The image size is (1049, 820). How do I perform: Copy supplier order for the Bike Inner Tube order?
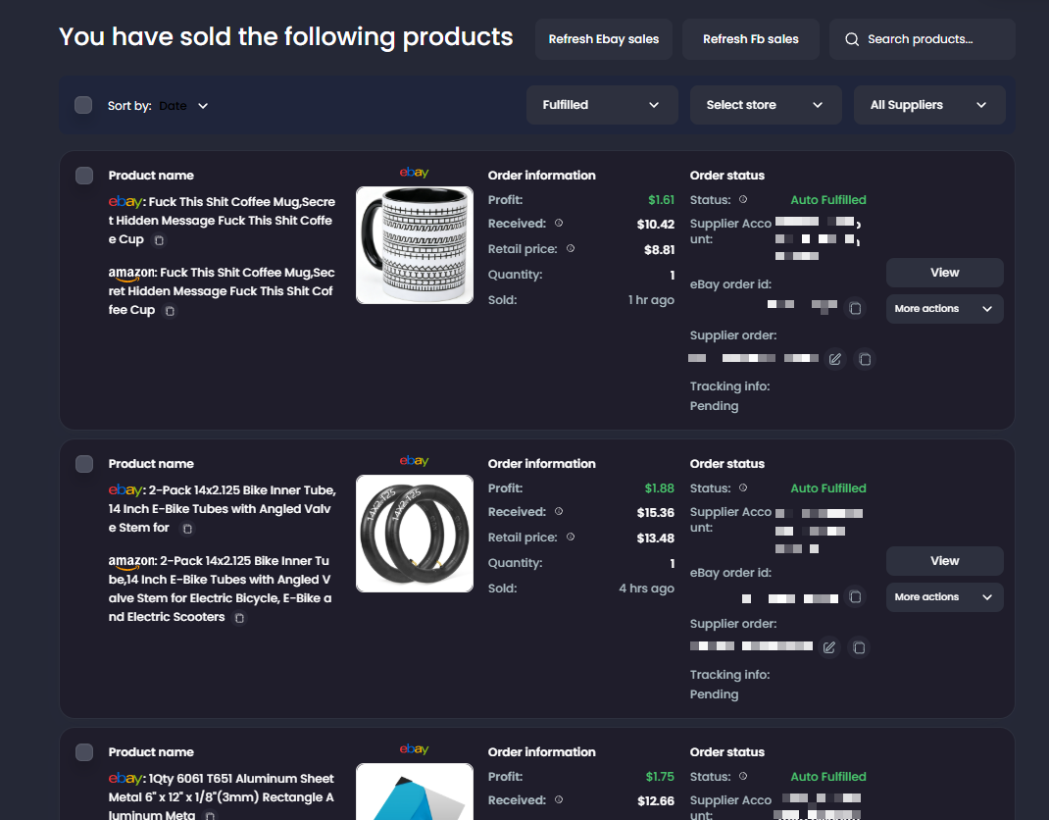(859, 647)
